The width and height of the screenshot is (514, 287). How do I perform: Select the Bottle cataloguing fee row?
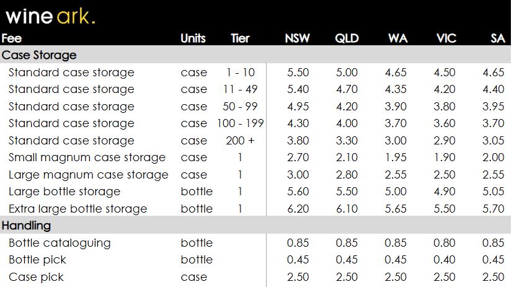tap(60, 243)
